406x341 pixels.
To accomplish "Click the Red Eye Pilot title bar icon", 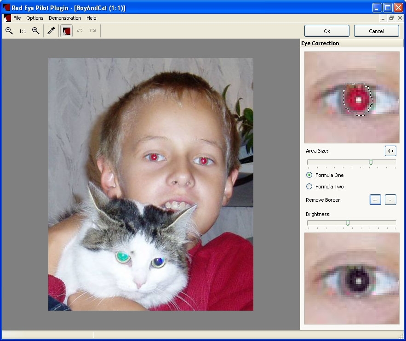I will [x=6, y=8].
